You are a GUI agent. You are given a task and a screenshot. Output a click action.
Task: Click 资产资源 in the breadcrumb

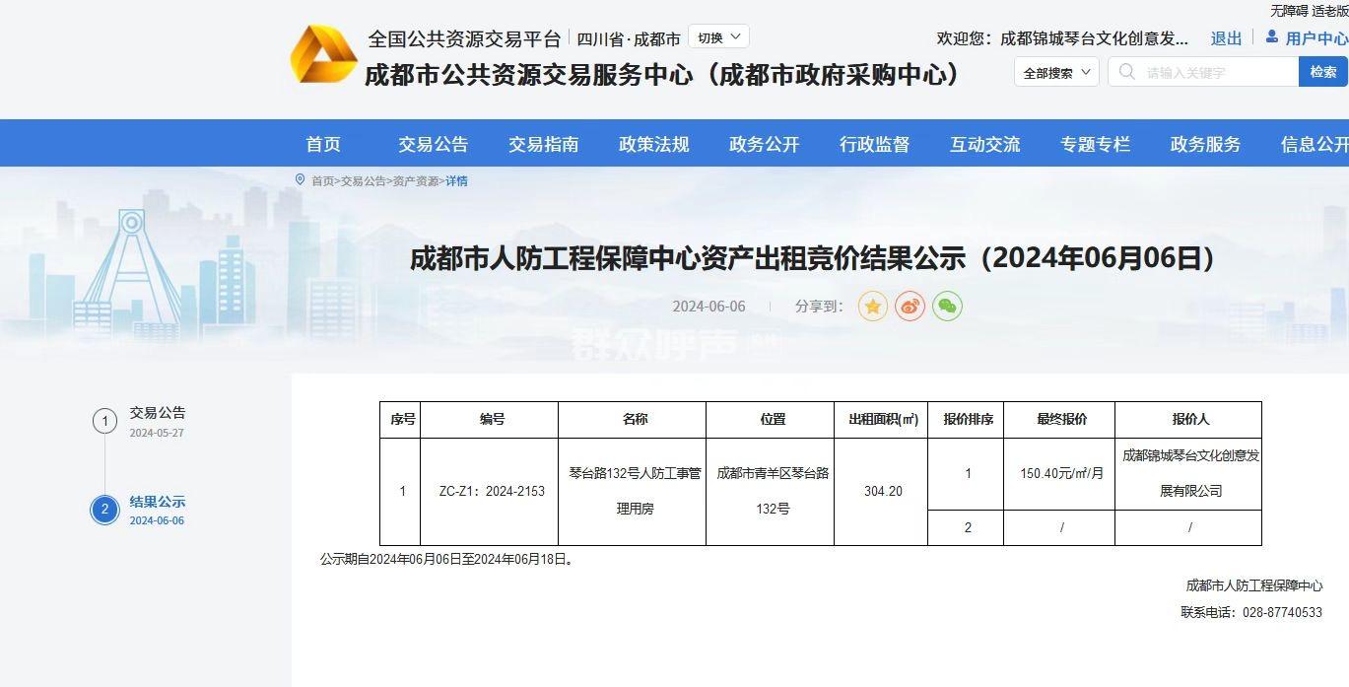tap(416, 181)
